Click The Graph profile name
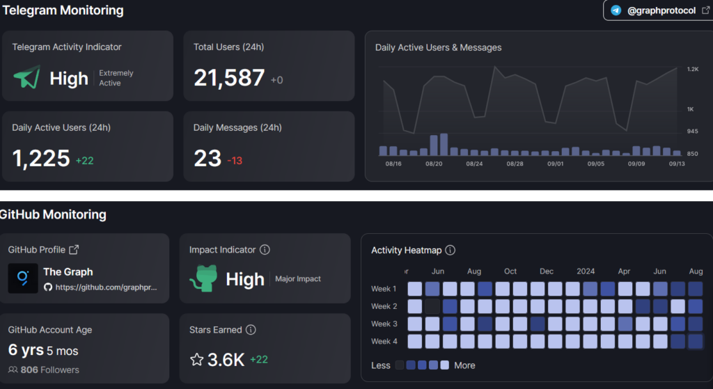713x389 pixels. 68,272
